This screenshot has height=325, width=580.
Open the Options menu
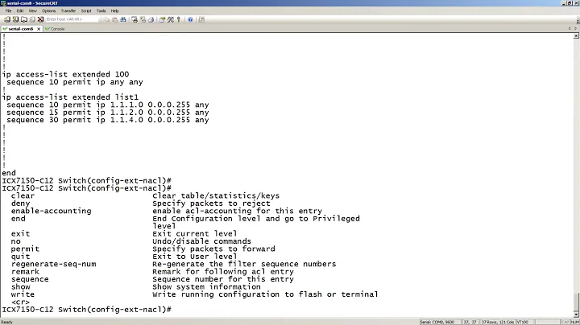(48, 10)
